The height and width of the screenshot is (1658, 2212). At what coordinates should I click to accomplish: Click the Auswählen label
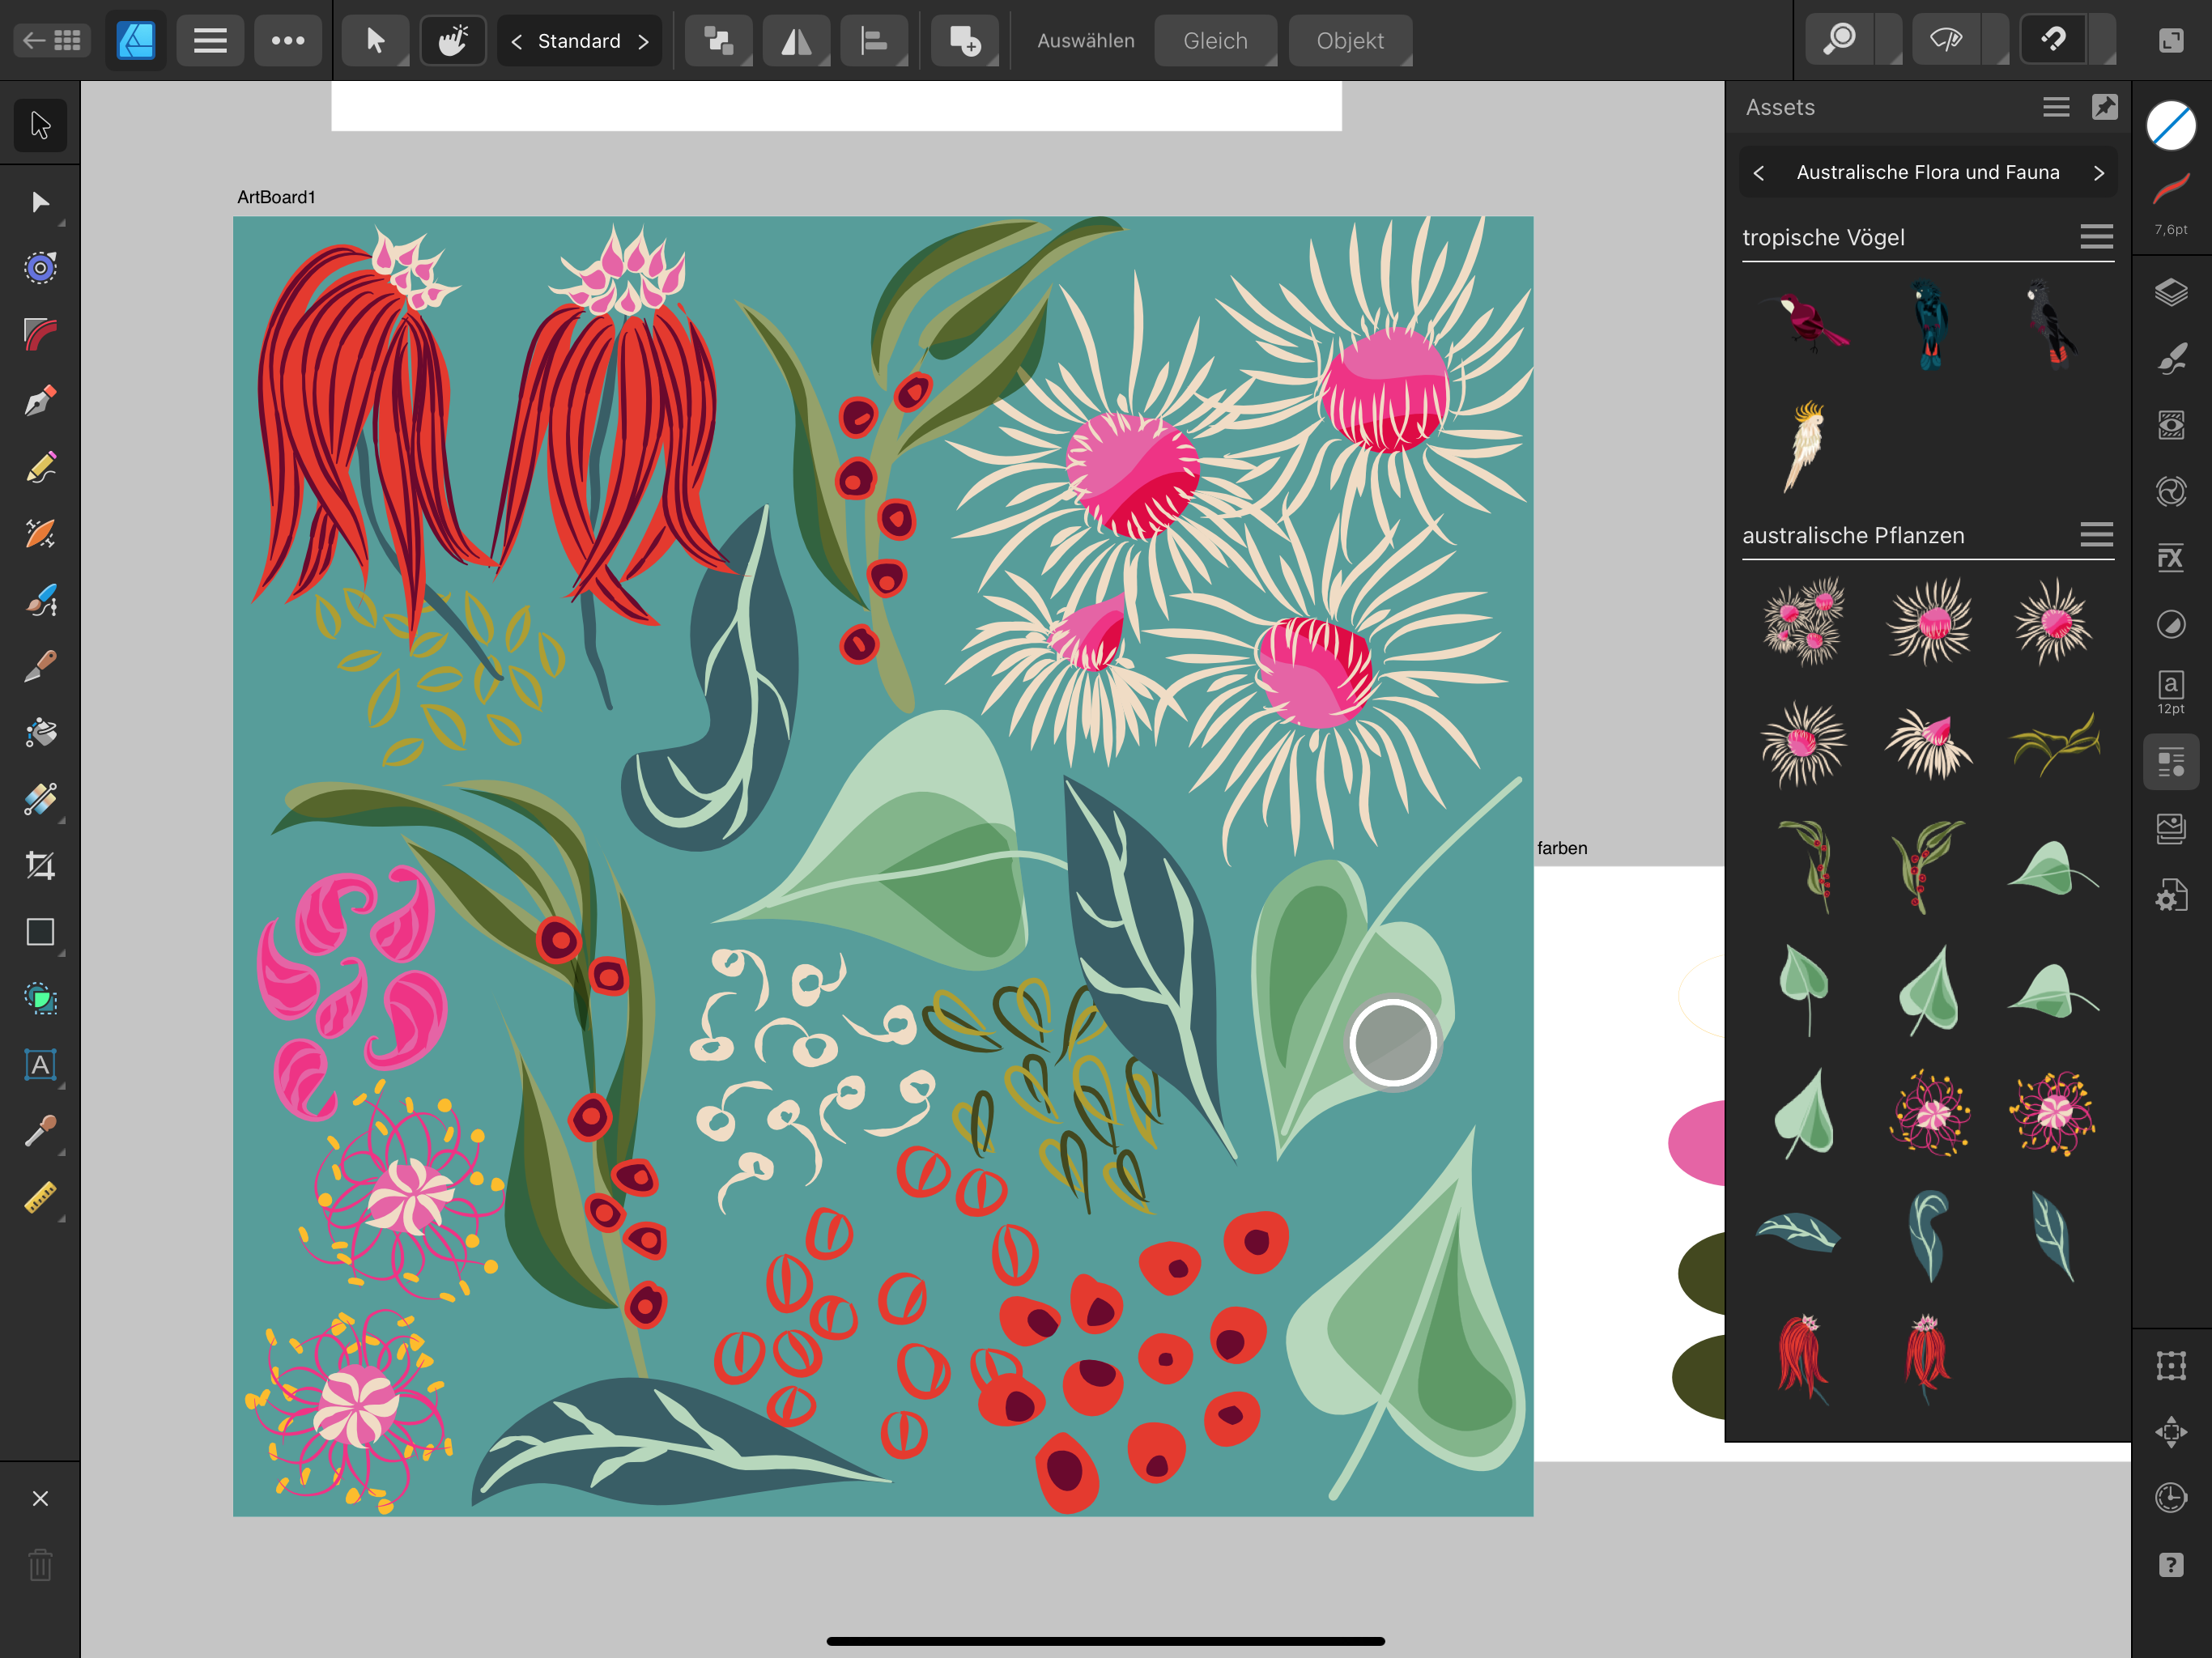tap(1085, 41)
